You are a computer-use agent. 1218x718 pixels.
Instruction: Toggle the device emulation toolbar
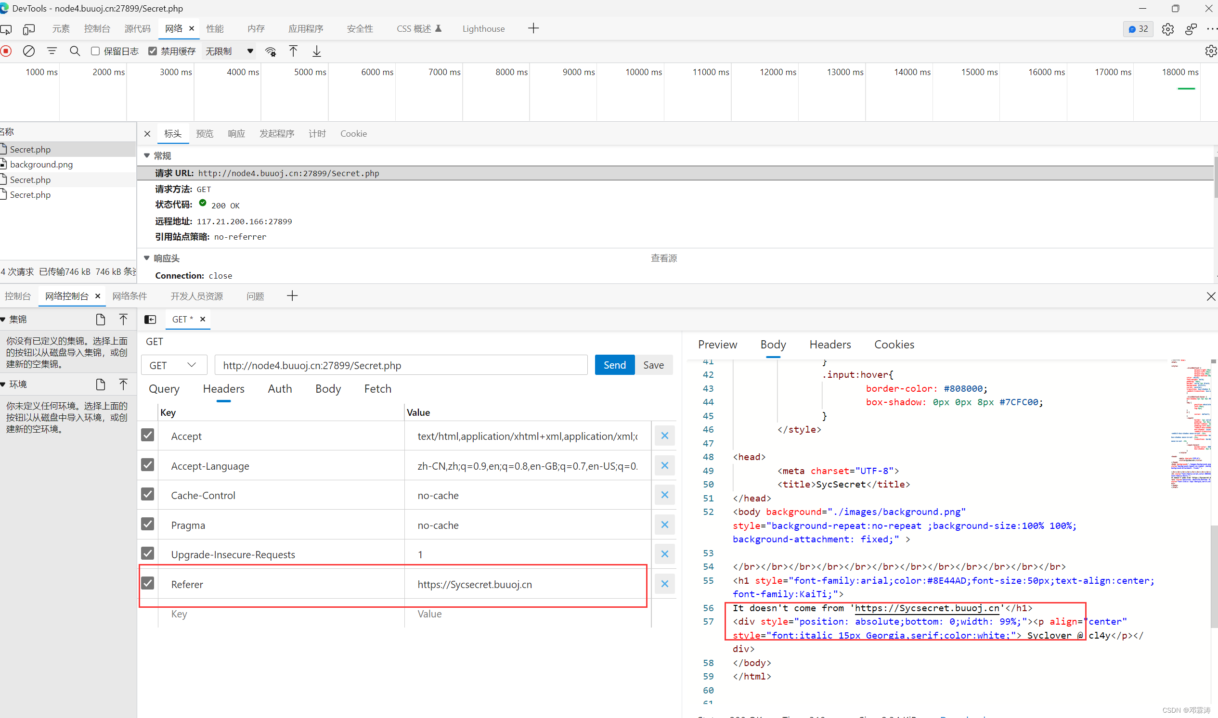coord(29,29)
